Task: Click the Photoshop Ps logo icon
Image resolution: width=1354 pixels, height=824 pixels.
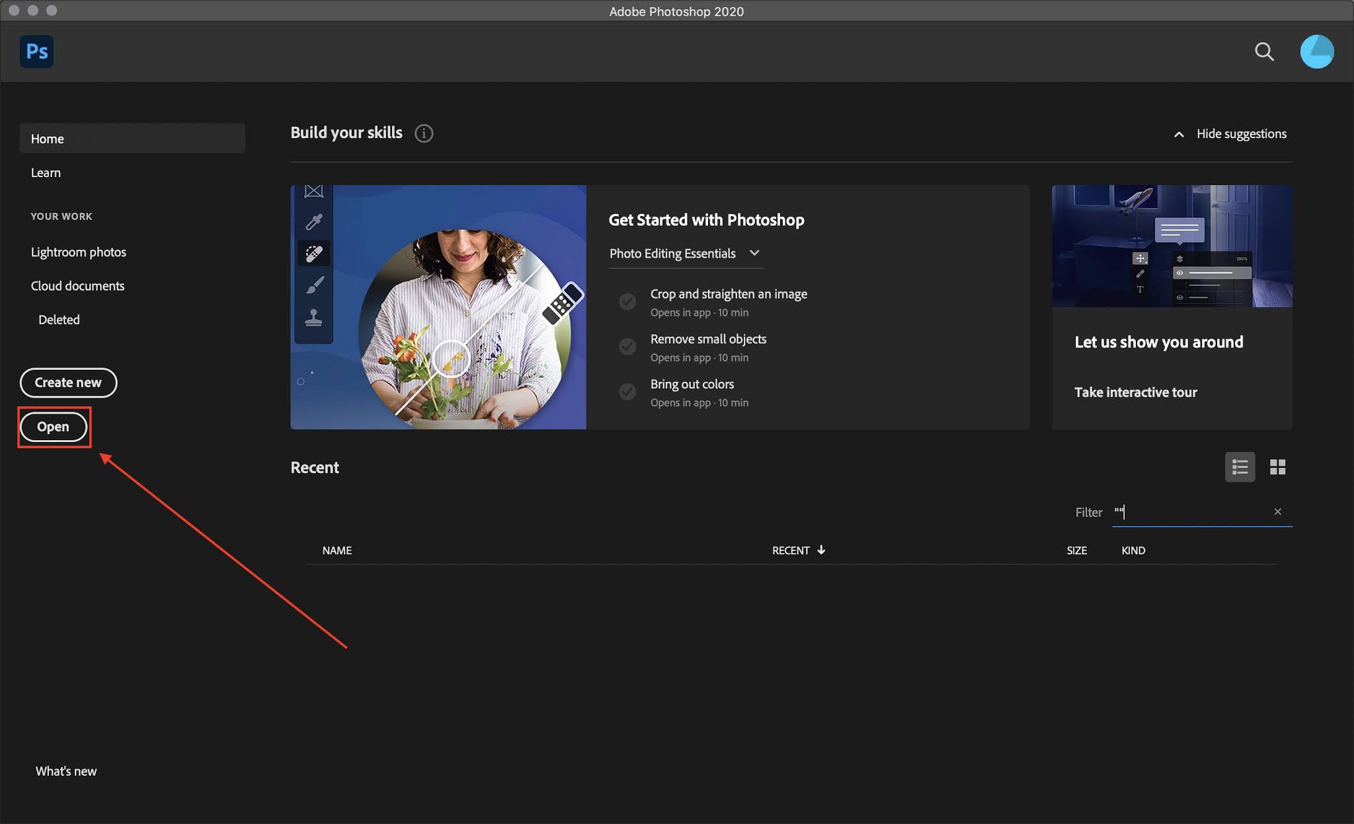Action: [x=36, y=52]
